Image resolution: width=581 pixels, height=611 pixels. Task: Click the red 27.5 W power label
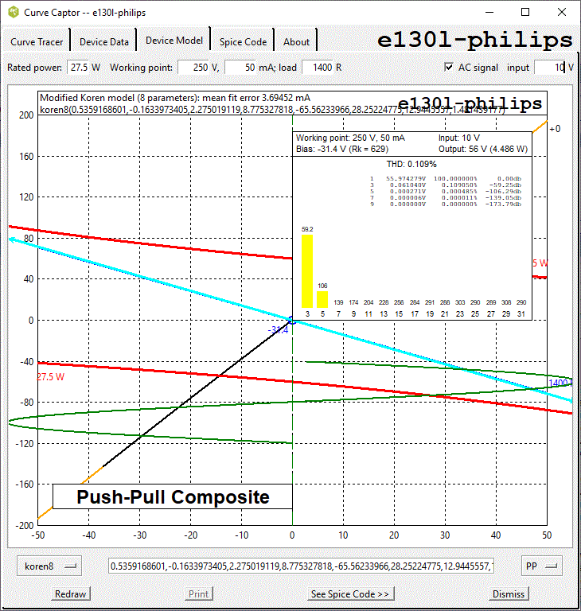point(51,377)
